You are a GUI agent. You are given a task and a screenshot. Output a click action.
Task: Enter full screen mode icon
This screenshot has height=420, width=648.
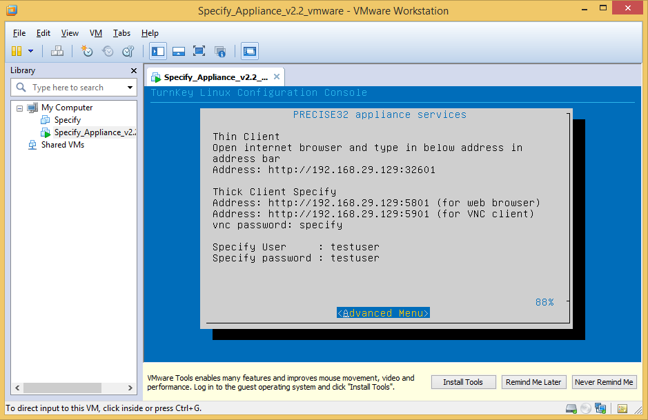[199, 51]
